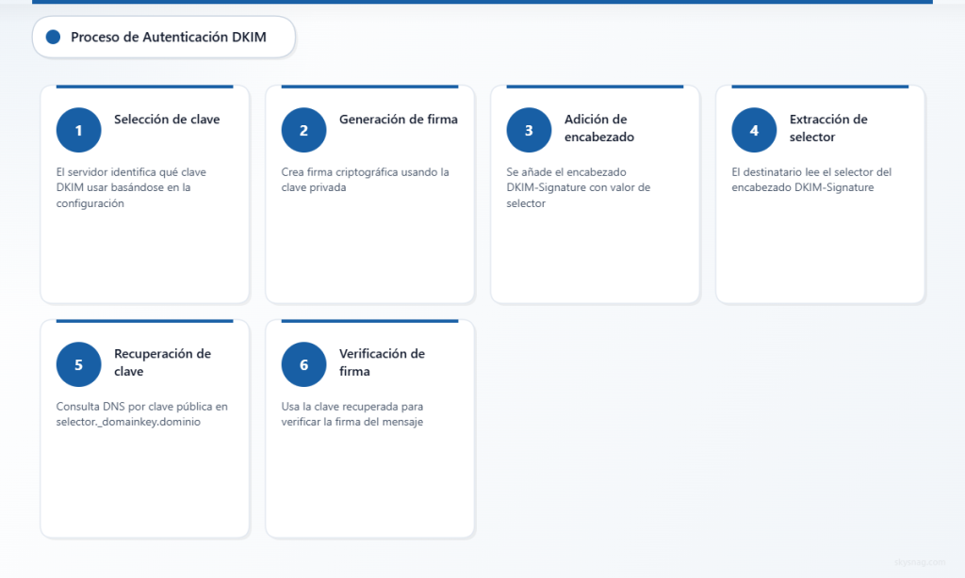Click the numbered circle 1 'Selección de clave'

tap(78, 129)
